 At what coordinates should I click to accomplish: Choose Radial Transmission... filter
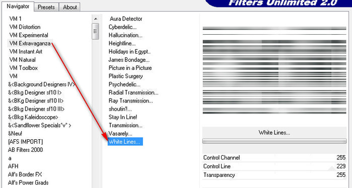(x=133, y=92)
